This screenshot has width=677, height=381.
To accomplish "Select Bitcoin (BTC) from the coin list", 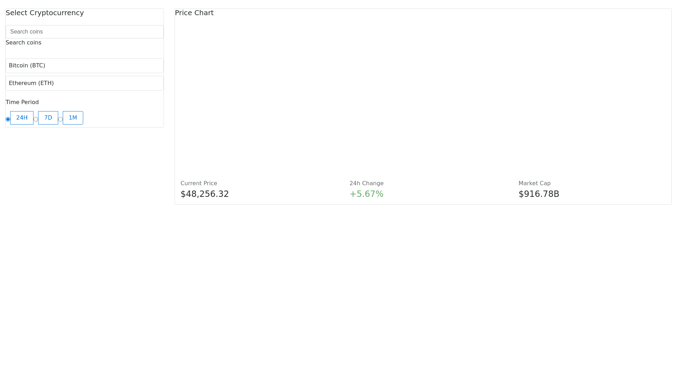I will coord(85,66).
